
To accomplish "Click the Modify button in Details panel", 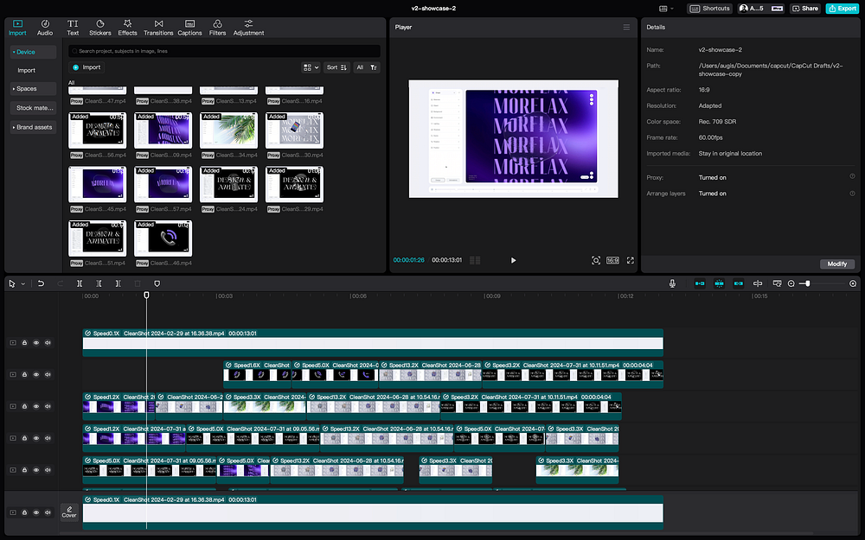I will pos(836,264).
